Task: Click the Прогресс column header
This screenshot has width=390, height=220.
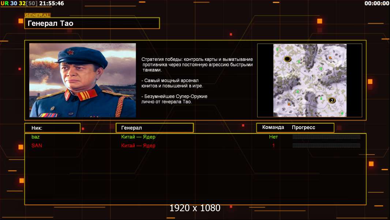Action: (x=303, y=128)
